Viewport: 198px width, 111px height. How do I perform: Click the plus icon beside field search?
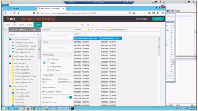pos(6,35)
